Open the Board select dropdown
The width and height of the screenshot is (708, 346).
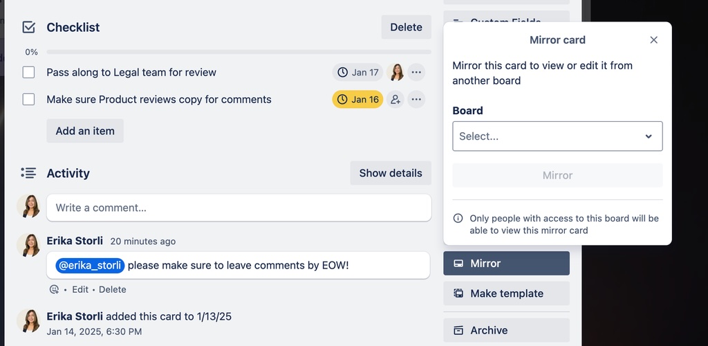click(x=557, y=136)
